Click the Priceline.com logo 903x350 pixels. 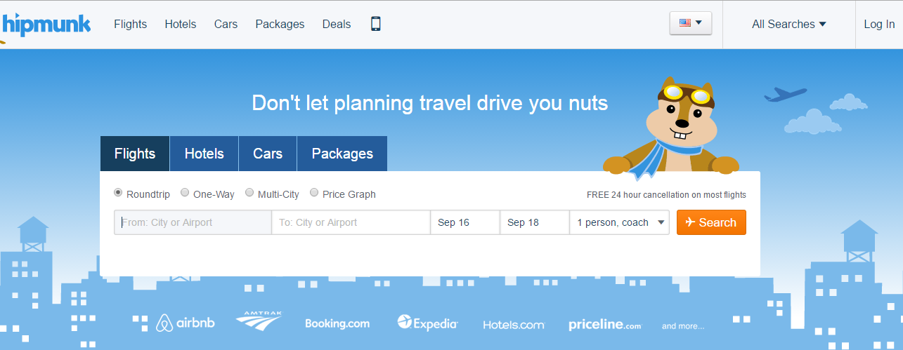[x=605, y=325]
